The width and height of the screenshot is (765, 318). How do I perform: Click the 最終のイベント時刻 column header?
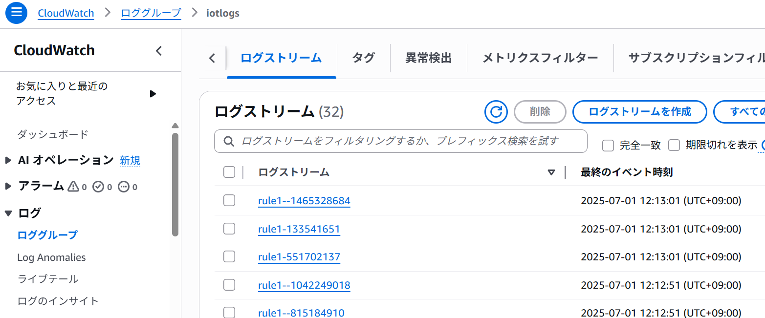coord(627,172)
